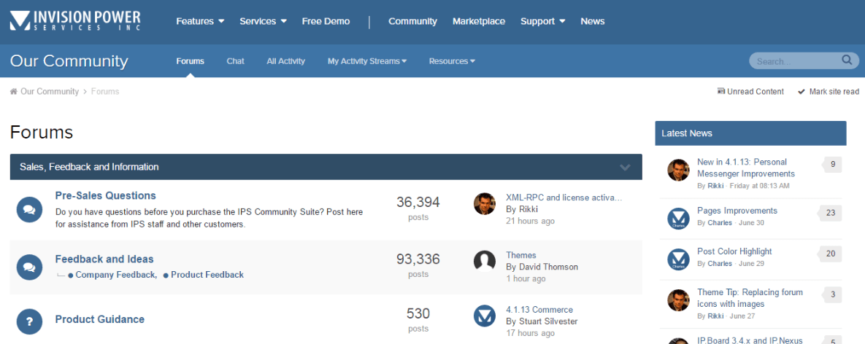Switch to the Chat tab

236,61
